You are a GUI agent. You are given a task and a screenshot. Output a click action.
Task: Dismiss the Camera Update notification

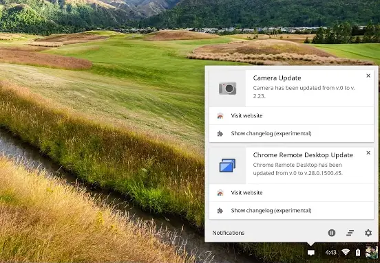coord(368,76)
